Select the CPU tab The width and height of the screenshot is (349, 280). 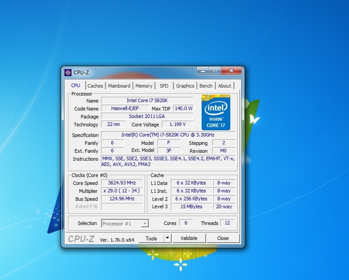tap(76, 85)
